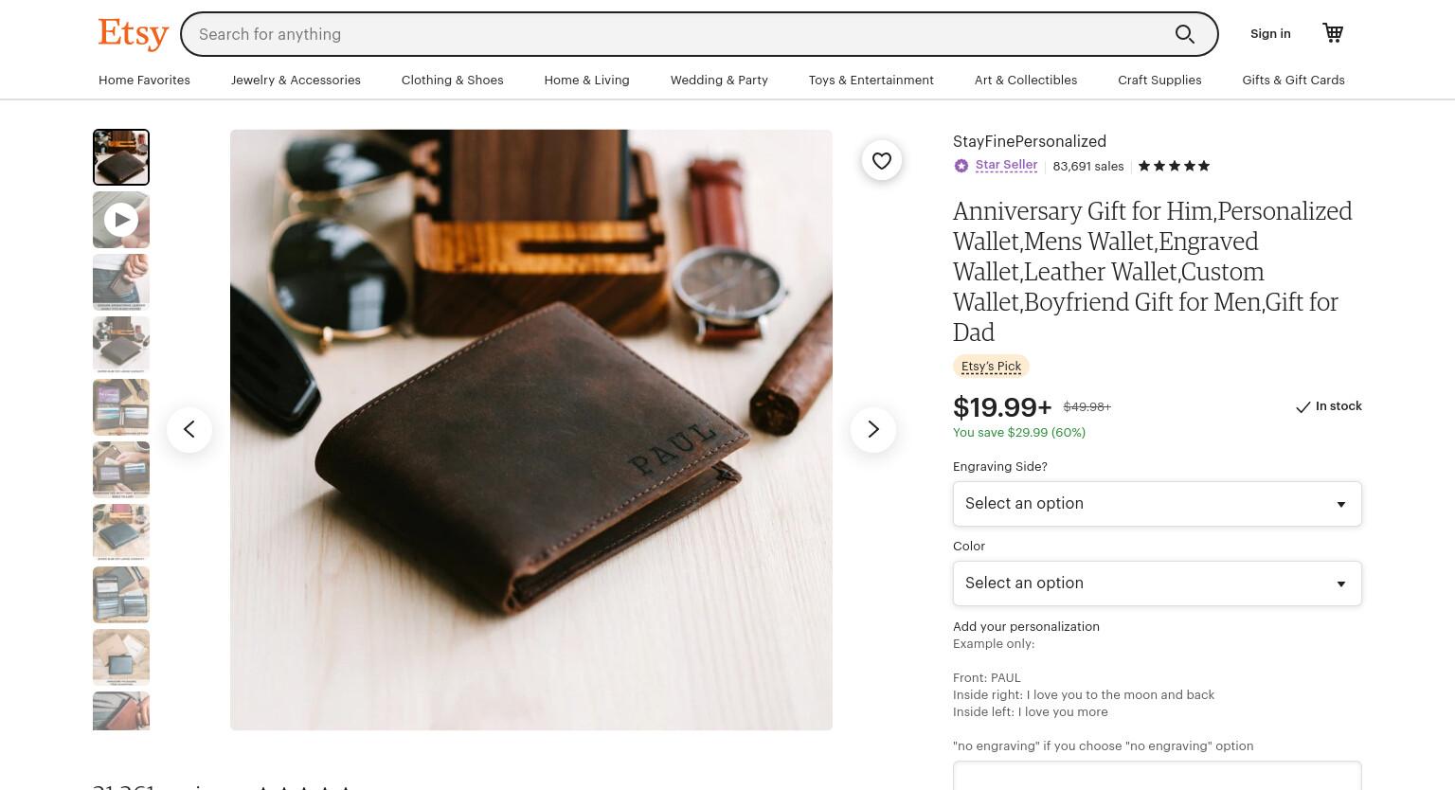Favorite this item with the heart icon
Image resolution: width=1455 pixels, height=790 pixels.
882,161
